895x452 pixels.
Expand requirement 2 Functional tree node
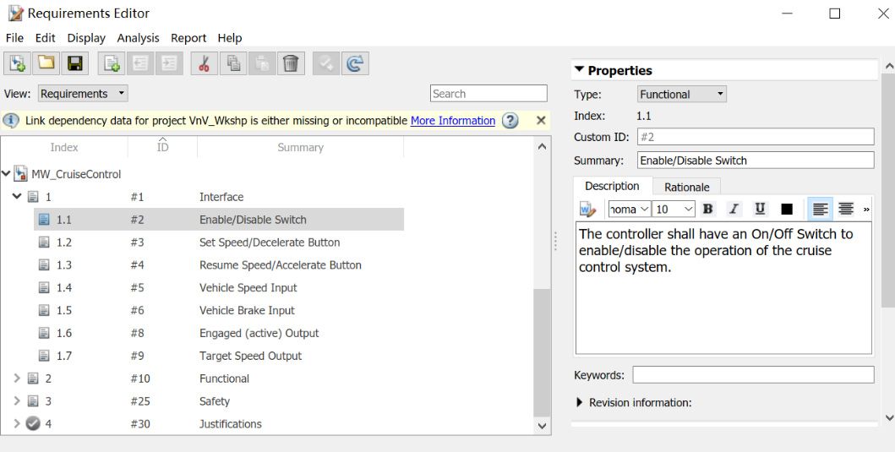click(17, 378)
